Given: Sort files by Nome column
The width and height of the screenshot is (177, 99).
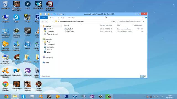Looking at the screenshot, I should [x=66, y=25].
